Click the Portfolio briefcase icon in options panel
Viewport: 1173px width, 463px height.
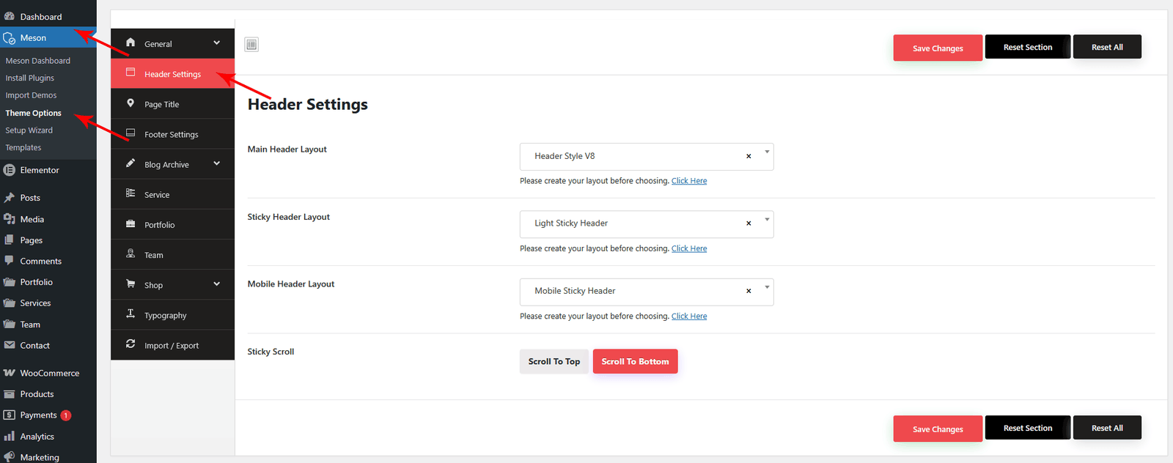coord(130,224)
